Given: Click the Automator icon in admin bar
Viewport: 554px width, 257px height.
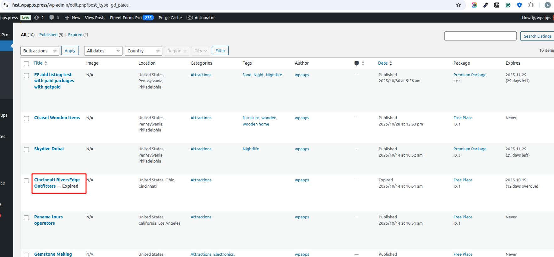Looking at the screenshot, I should point(190,18).
